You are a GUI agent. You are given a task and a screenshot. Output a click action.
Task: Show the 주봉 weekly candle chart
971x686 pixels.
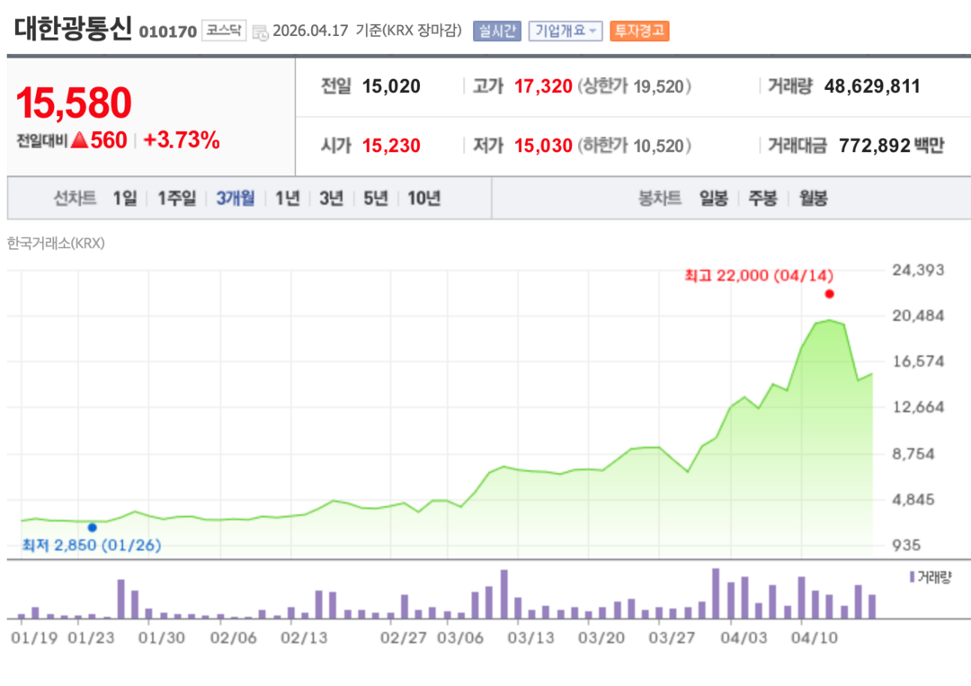pyautogui.click(x=762, y=199)
